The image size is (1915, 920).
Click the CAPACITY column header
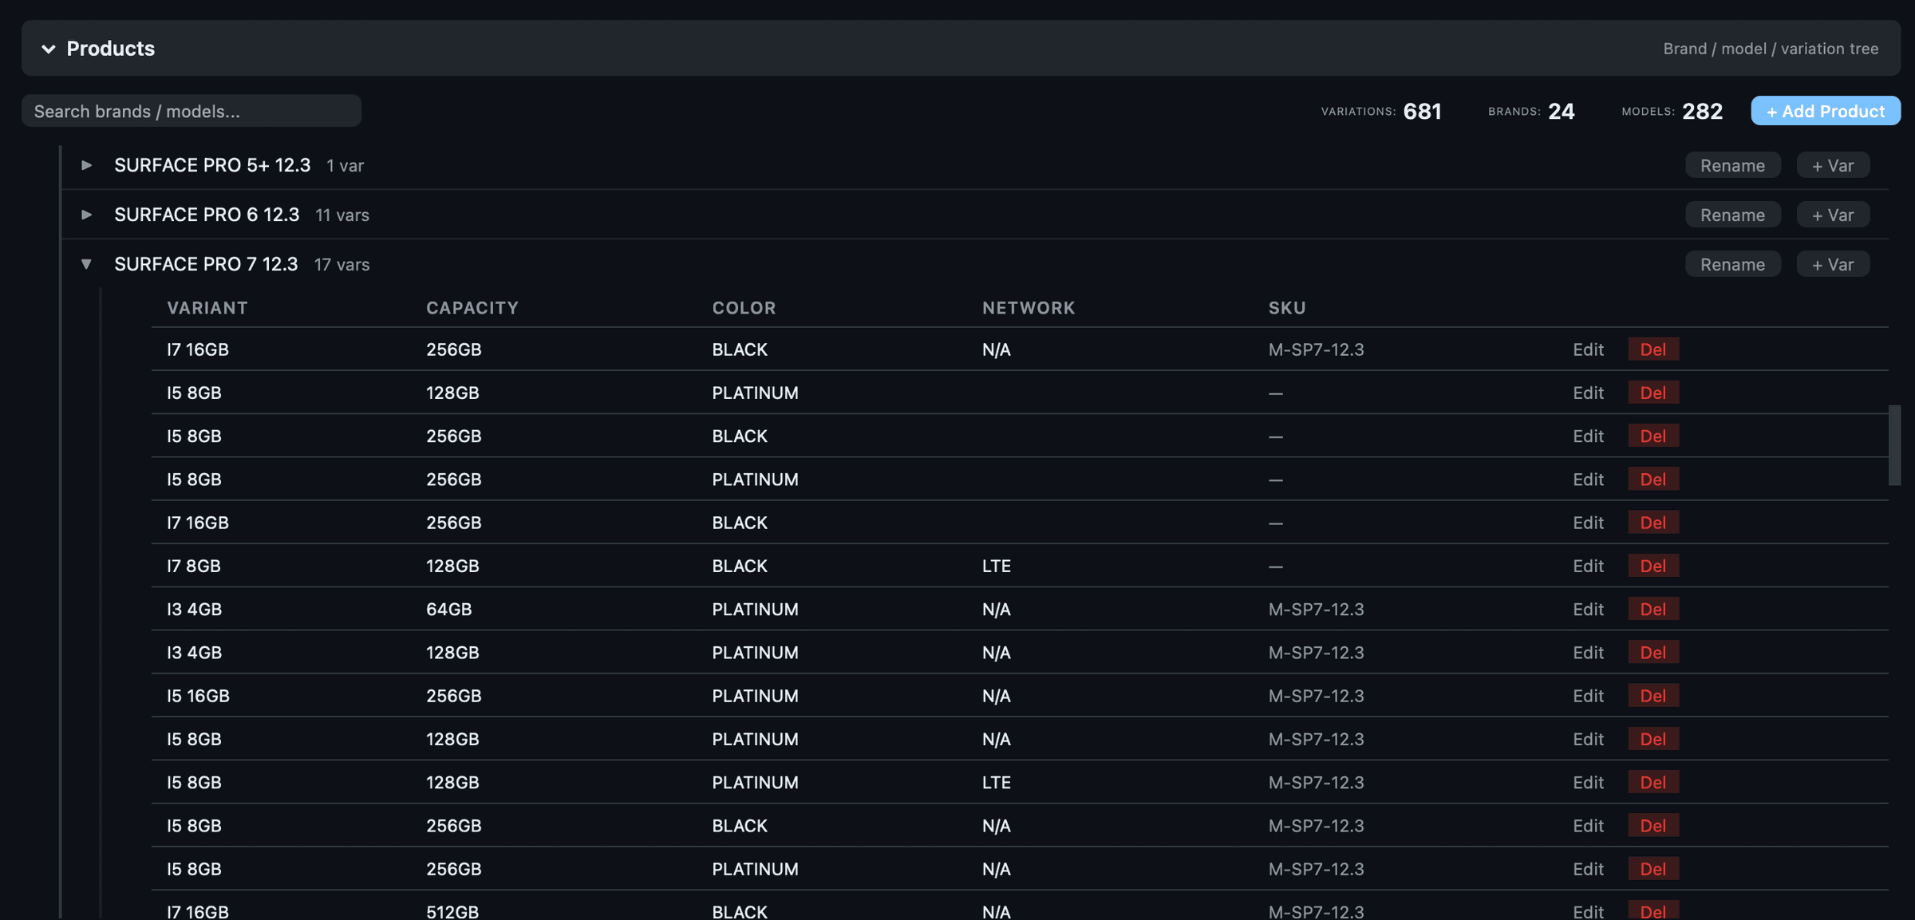coord(472,308)
